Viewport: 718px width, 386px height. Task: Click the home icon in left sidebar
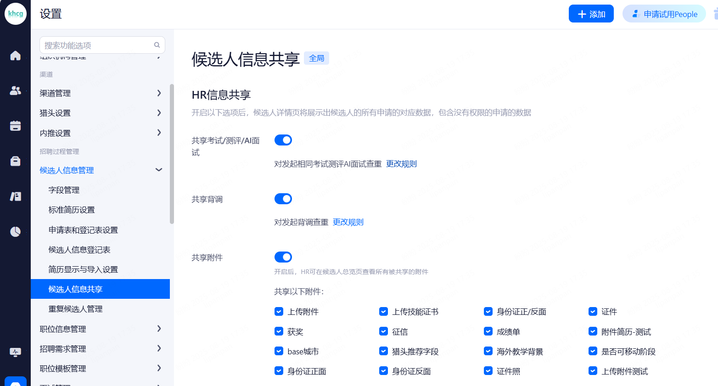pyautogui.click(x=15, y=56)
